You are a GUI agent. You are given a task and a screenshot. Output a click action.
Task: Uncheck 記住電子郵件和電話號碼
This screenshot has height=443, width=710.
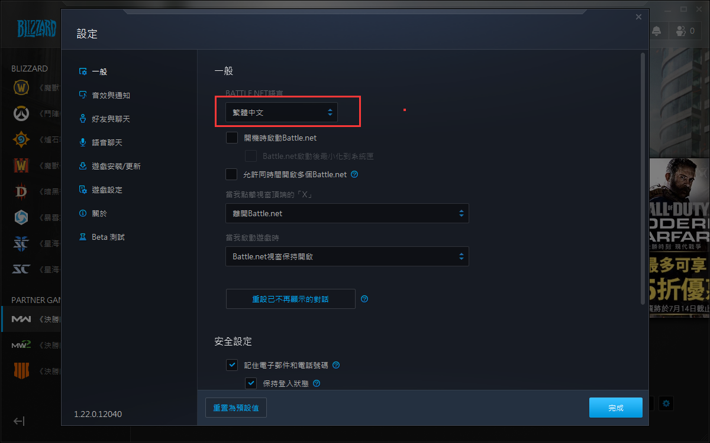point(232,364)
